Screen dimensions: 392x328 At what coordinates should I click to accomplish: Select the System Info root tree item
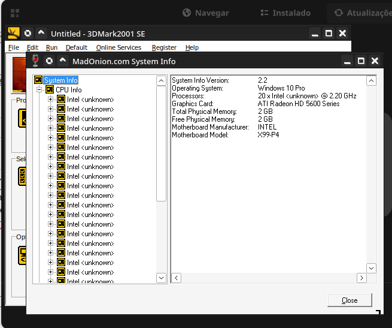pos(61,80)
